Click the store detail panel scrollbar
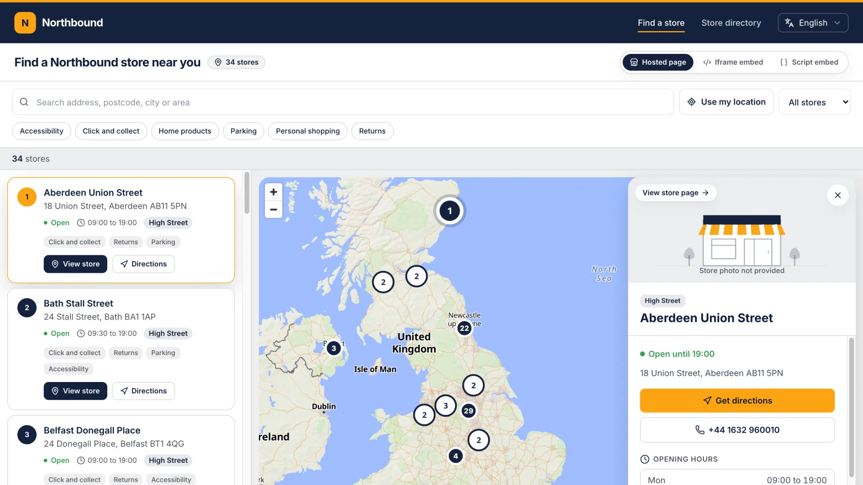Viewport: 863px width, 485px height. (x=852, y=407)
